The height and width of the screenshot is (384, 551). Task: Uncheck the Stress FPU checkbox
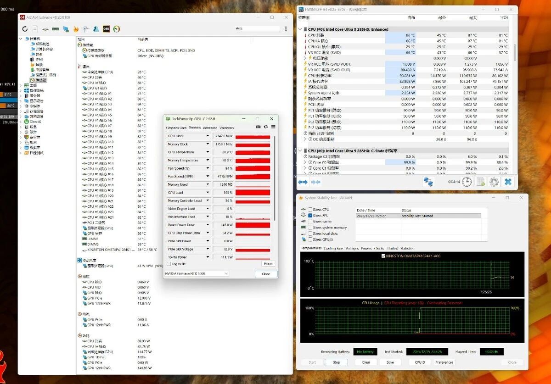click(311, 216)
